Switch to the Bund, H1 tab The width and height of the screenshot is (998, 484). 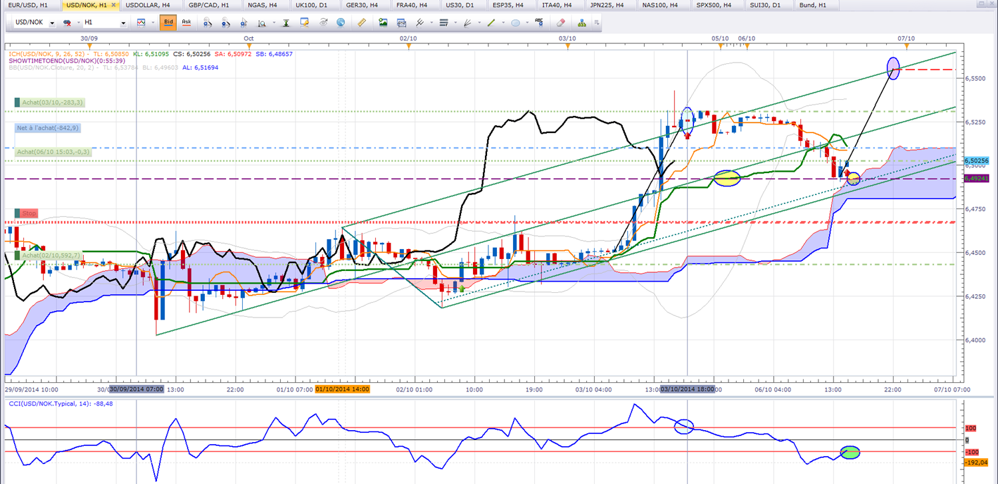pyautogui.click(x=815, y=5)
